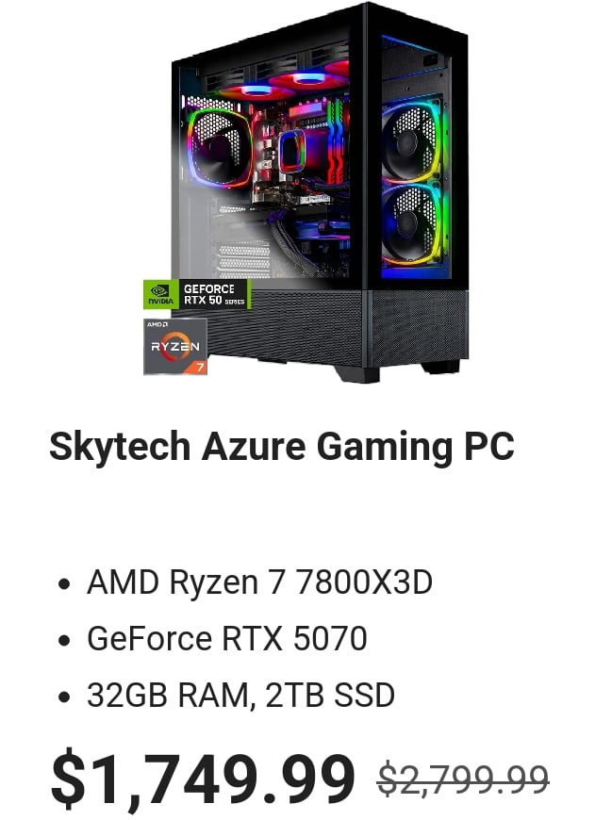The height and width of the screenshot is (820, 612).
Task: Click the AMD Ryzen 7 7800X3D spec
Action: (259, 582)
